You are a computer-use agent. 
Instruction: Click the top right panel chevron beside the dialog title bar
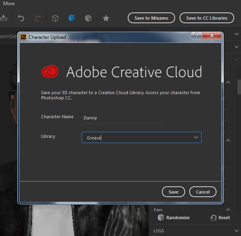click(237, 34)
